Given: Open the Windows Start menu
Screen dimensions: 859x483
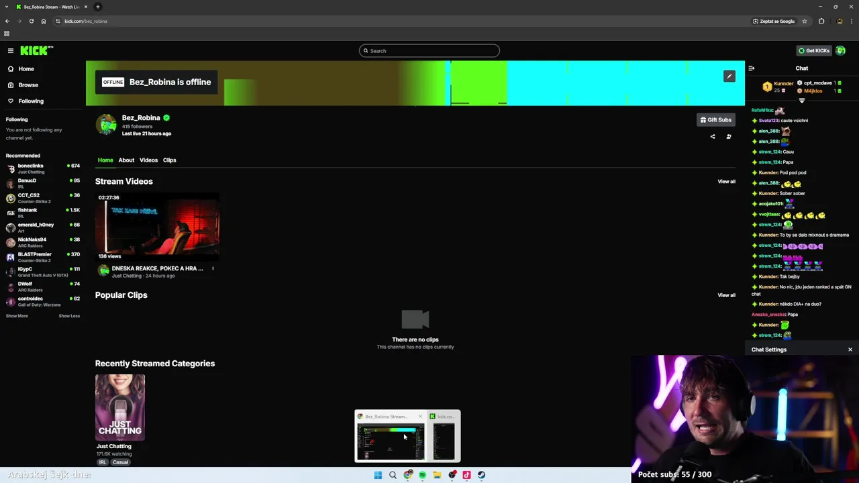Looking at the screenshot, I should pos(378,475).
